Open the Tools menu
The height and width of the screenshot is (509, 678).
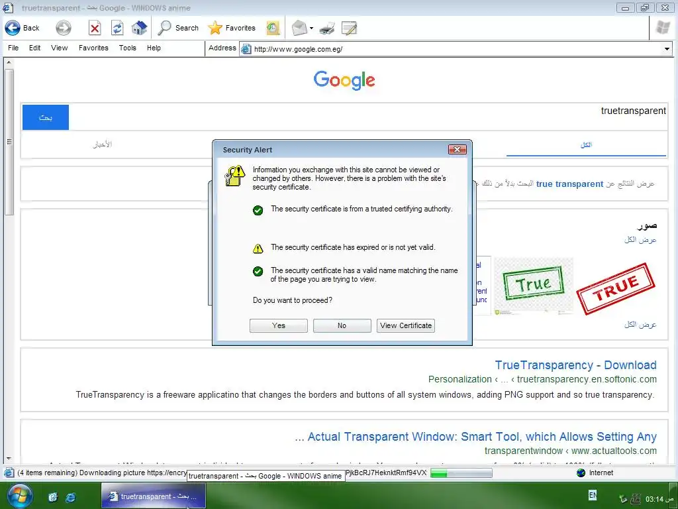128,48
